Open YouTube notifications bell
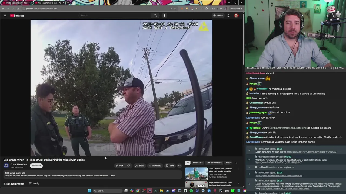 pos(228,15)
